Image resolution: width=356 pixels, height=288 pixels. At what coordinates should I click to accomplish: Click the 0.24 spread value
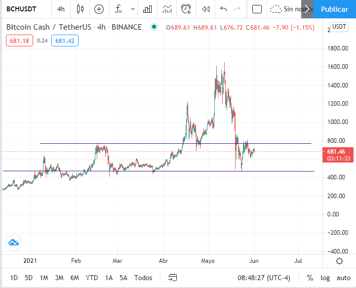(42, 41)
